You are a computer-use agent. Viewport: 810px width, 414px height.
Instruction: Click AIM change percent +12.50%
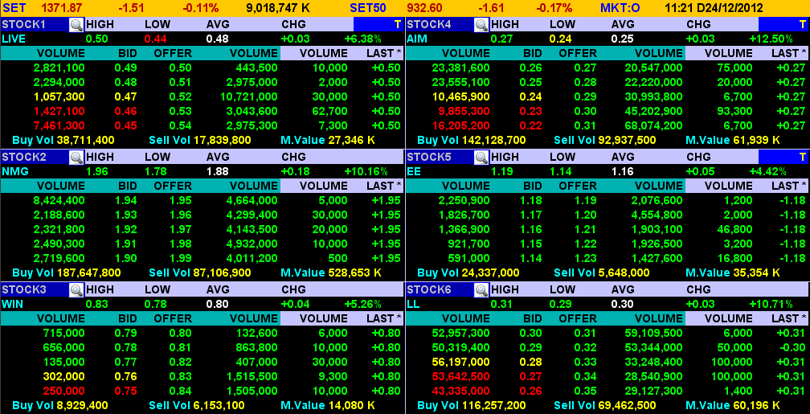[x=771, y=39]
